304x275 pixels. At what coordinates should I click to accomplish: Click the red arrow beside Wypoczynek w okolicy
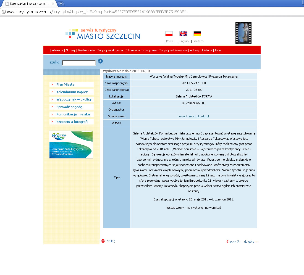pyautogui.click(x=52, y=99)
